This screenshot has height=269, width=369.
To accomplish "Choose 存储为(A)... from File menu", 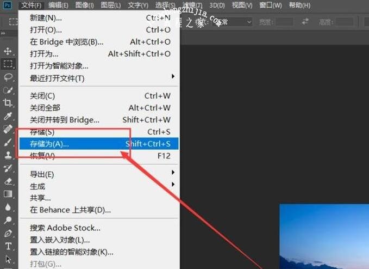I will (x=49, y=144).
